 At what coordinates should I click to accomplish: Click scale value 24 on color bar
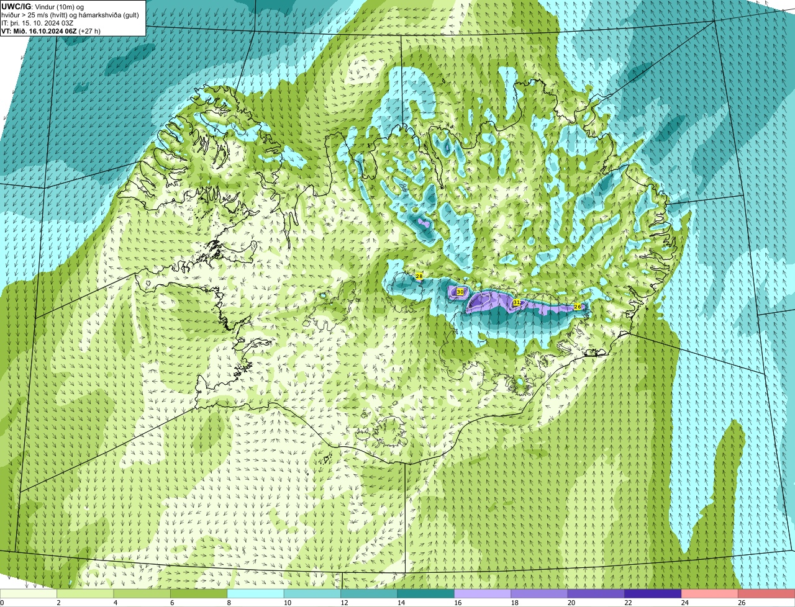685,603
